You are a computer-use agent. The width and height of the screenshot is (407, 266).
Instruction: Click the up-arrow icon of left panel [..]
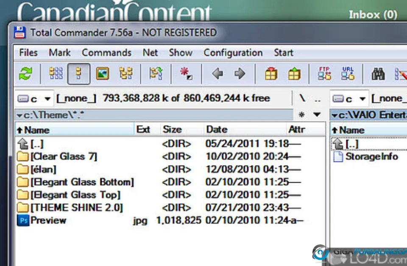pyautogui.click(x=23, y=144)
